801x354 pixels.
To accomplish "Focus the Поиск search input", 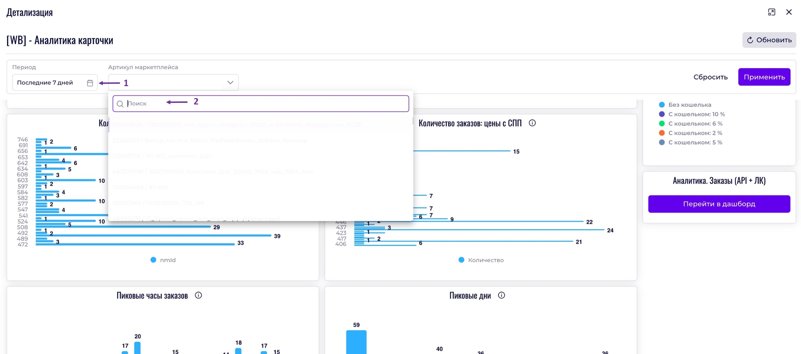I will coord(264,104).
